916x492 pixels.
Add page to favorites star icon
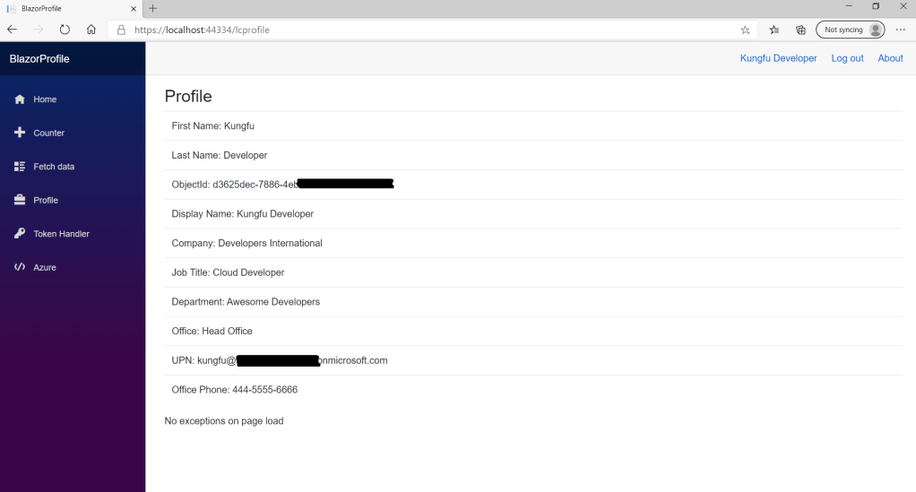tap(745, 30)
